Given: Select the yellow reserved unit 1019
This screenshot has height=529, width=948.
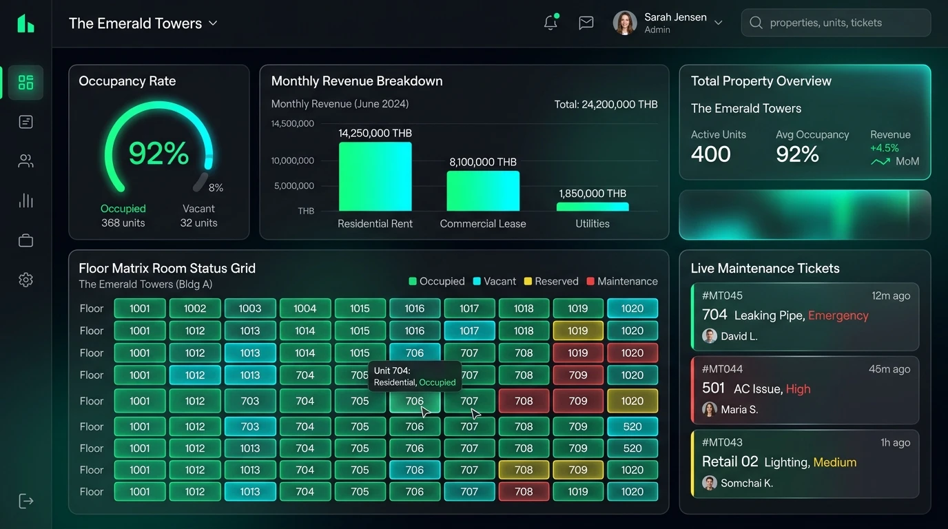Looking at the screenshot, I should [x=577, y=331].
